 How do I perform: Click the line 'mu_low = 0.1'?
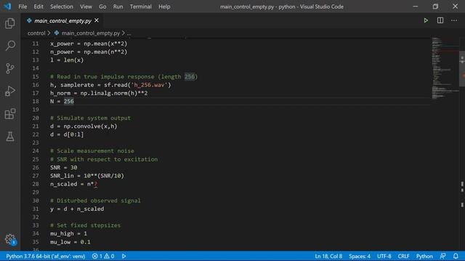pyautogui.click(x=70, y=241)
